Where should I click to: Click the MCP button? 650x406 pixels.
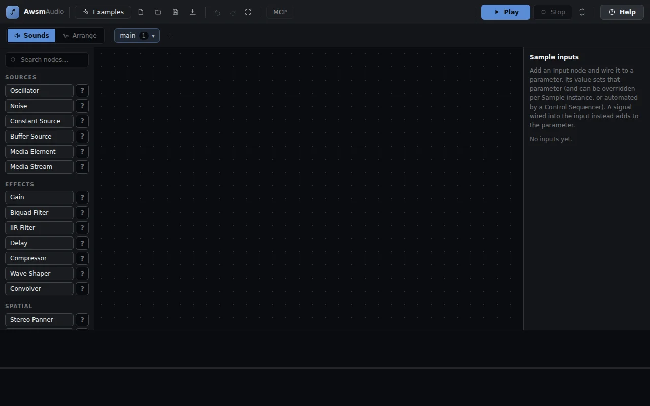pyautogui.click(x=280, y=12)
